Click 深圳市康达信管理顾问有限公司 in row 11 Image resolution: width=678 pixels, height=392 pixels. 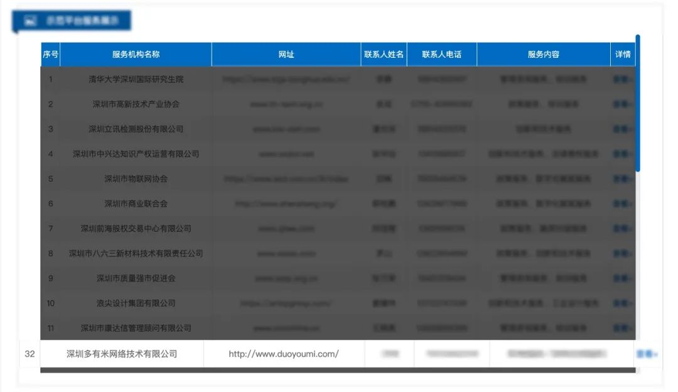pos(136,328)
